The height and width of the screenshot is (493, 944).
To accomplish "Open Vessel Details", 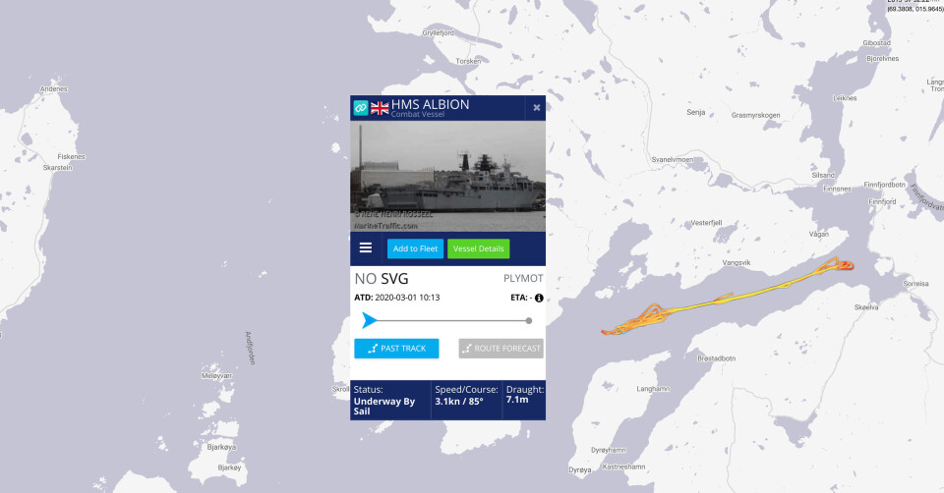I will click(479, 248).
